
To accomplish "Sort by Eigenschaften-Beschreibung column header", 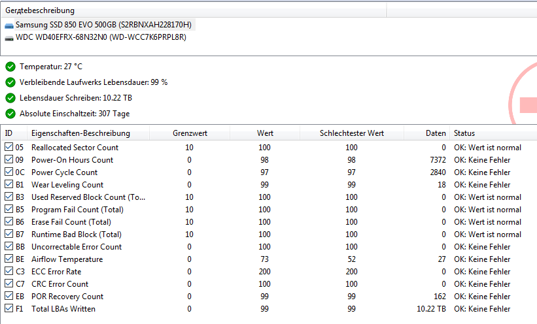I will (x=88, y=133).
